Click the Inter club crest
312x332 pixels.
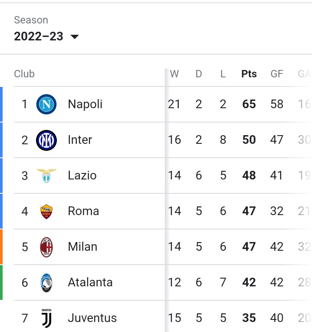tap(46, 140)
